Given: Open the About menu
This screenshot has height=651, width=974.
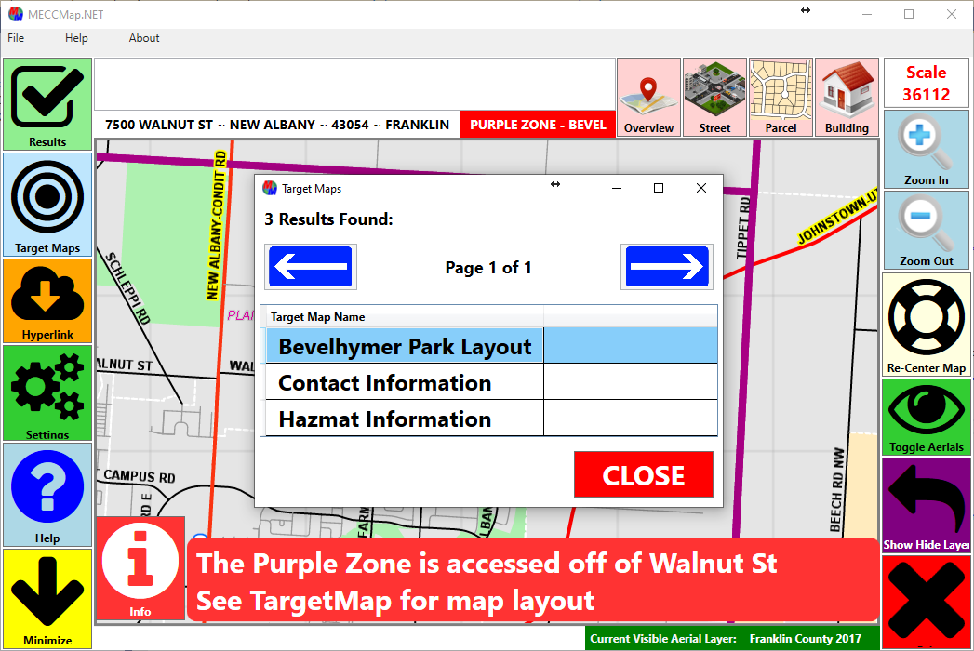Looking at the screenshot, I should pyautogui.click(x=144, y=38).
